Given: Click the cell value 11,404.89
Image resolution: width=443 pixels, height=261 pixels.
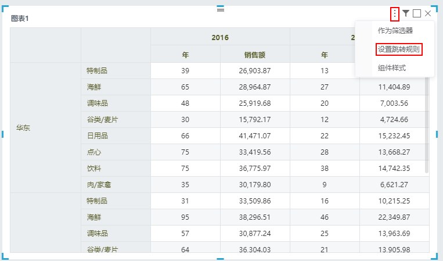Looking at the screenshot, I should [394, 87].
